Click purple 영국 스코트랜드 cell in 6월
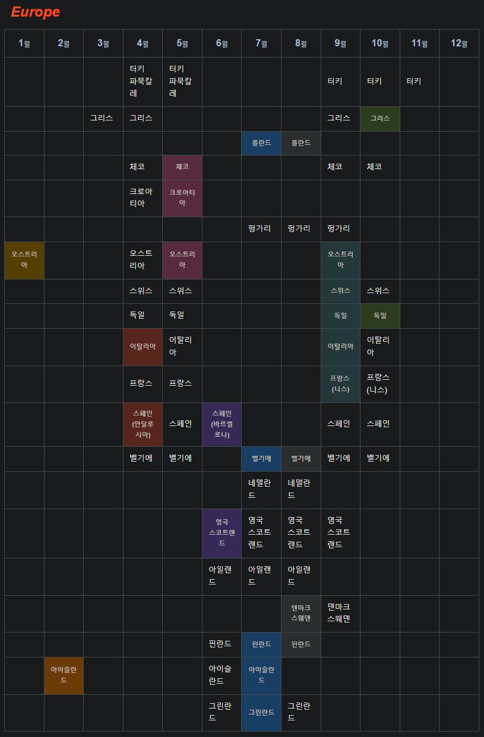484x737 pixels. (222, 533)
